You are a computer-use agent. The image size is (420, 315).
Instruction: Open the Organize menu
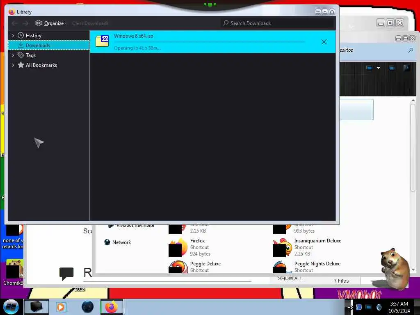point(50,23)
